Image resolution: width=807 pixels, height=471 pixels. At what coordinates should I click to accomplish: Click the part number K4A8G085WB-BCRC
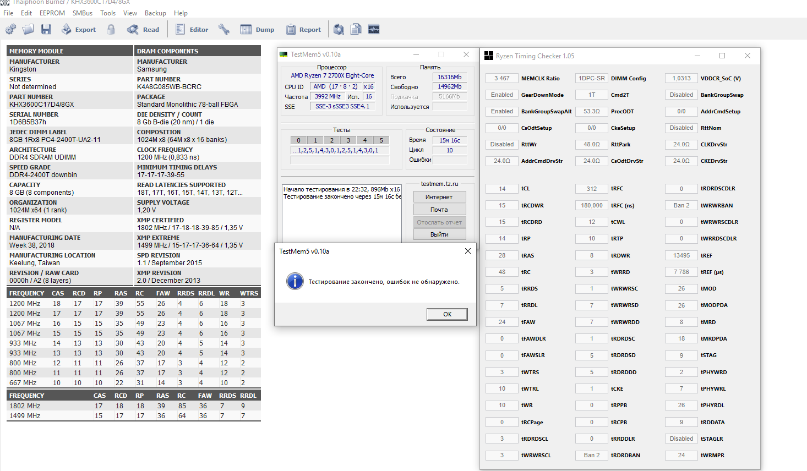point(169,87)
